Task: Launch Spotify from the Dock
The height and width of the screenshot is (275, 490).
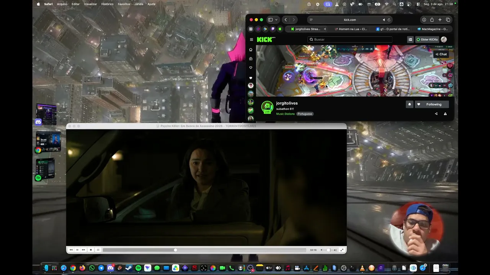Action: (138, 268)
